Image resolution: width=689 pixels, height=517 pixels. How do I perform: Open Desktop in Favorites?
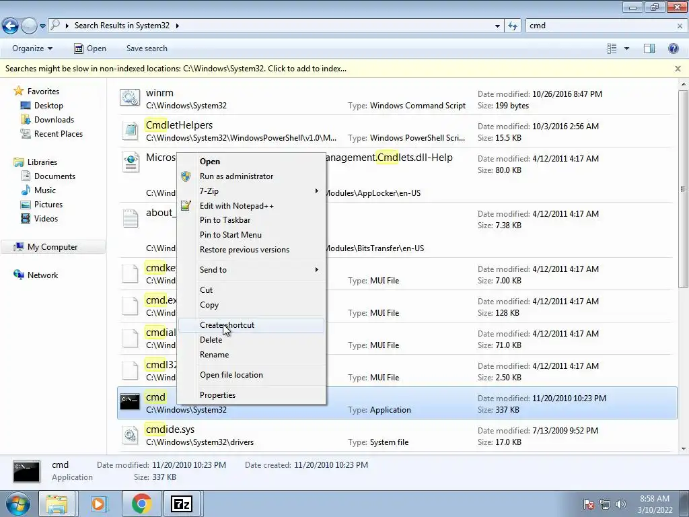(48, 106)
